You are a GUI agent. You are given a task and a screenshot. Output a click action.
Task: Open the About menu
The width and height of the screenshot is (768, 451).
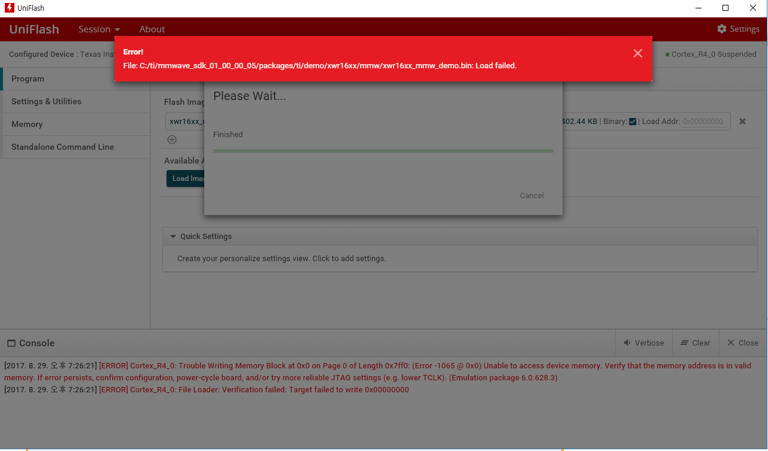click(152, 29)
